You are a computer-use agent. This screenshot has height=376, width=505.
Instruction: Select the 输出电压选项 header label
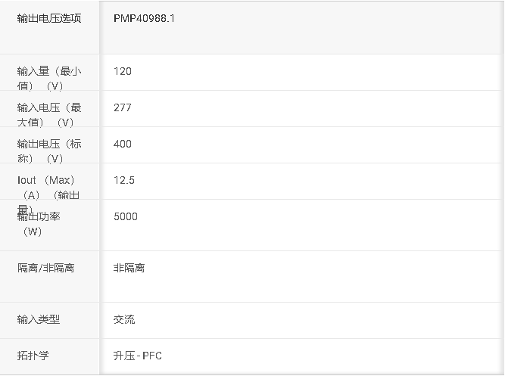coord(49,18)
